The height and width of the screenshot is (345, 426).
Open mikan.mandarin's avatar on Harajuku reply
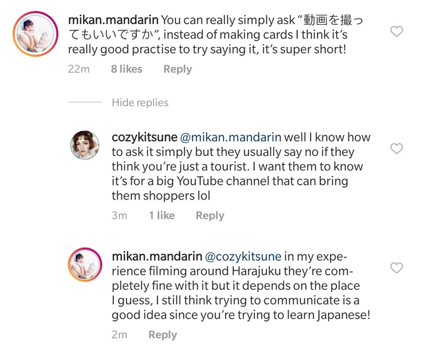(x=87, y=265)
